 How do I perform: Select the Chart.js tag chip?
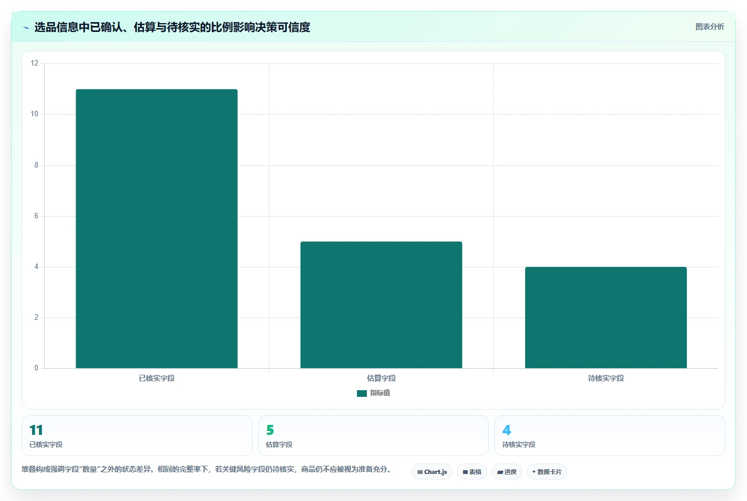click(432, 472)
